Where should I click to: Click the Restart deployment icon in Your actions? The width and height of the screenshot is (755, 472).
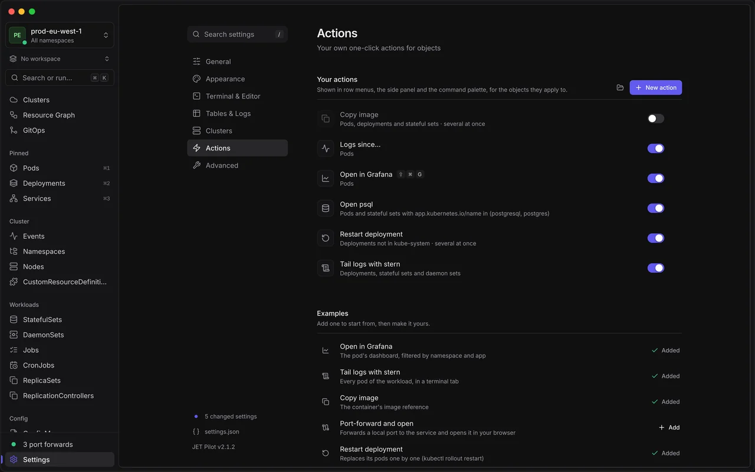(x=326, y=238)
